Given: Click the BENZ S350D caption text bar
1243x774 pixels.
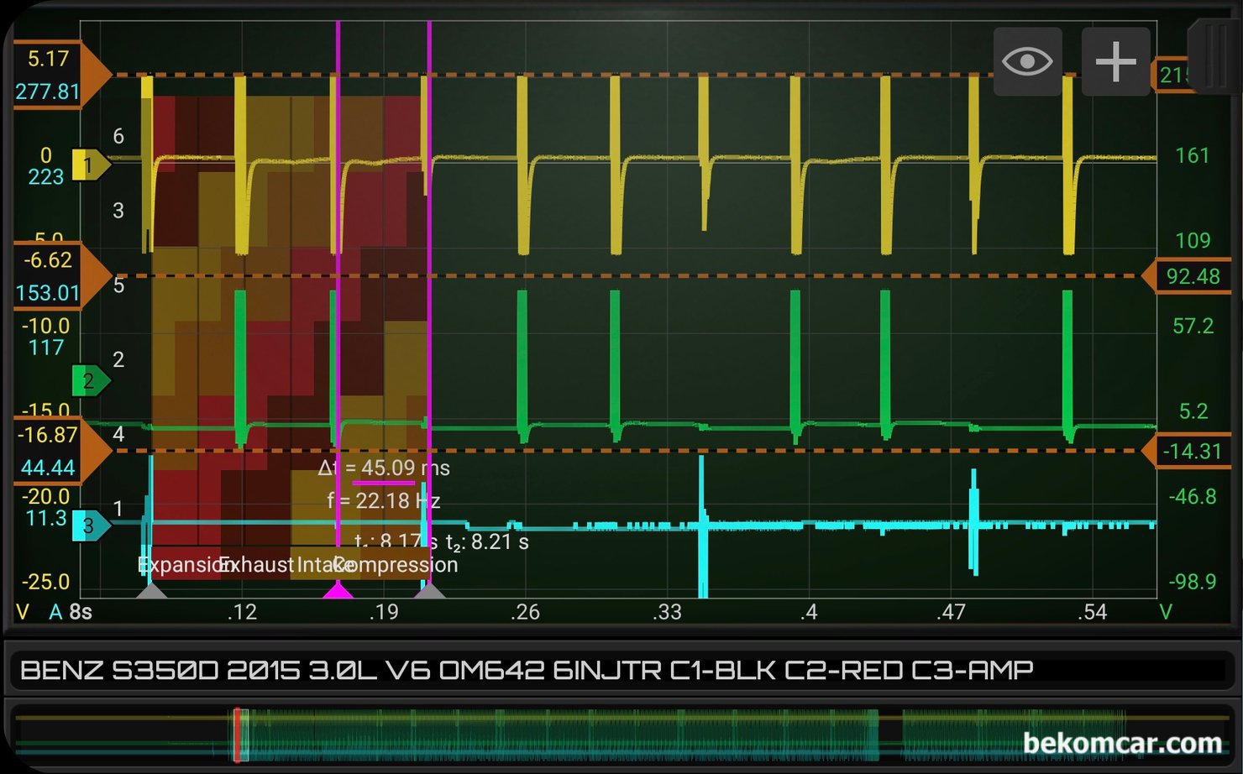Looking at the screenshot, I should (621, 670).
